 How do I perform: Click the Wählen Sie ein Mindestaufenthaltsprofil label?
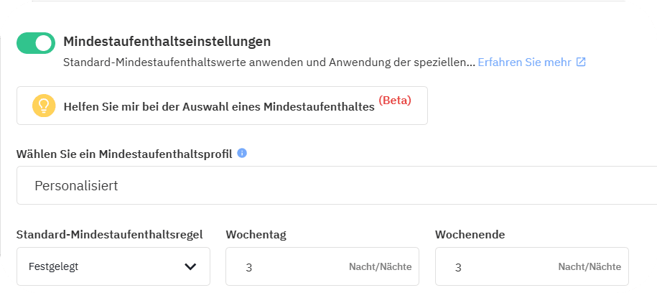[x=124, y=154]
